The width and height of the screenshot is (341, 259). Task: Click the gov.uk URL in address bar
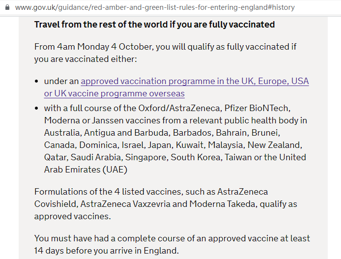(155, 7)
